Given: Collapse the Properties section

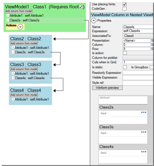Looking at the screenshot, I should pos(94,21).
